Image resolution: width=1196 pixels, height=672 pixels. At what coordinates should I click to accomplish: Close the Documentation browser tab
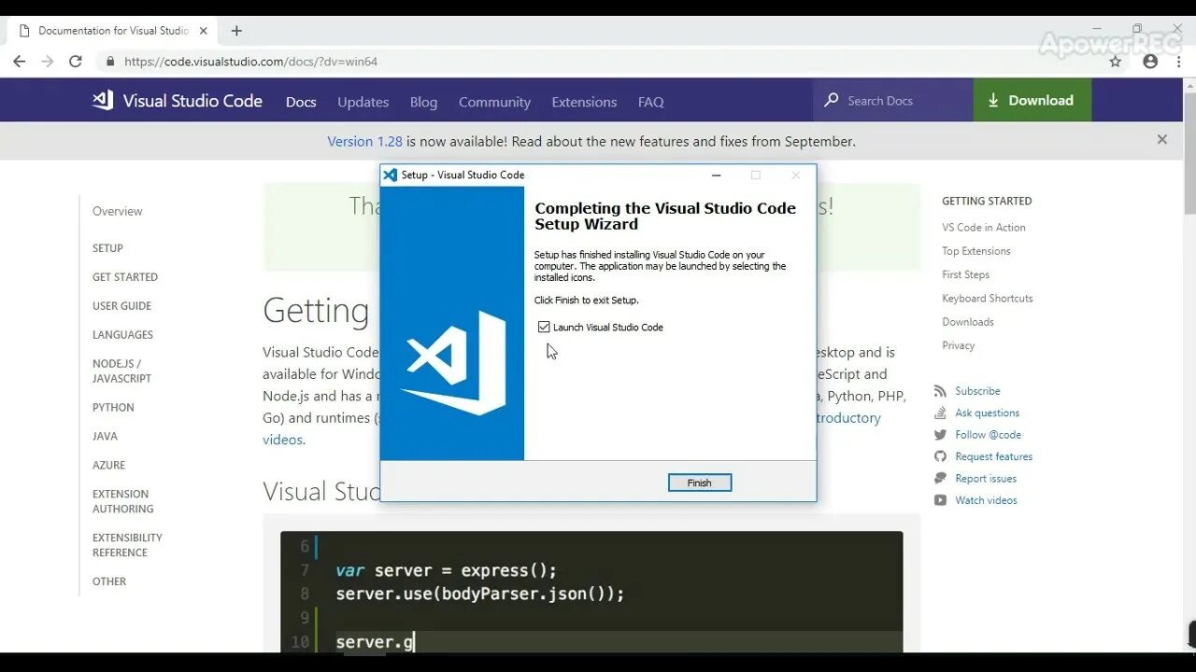[204, 31]
